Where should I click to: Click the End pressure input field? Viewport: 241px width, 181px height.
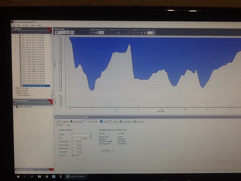(x=78, y=149)
